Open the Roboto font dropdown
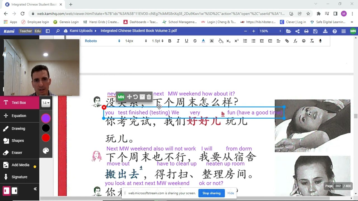 102,41
